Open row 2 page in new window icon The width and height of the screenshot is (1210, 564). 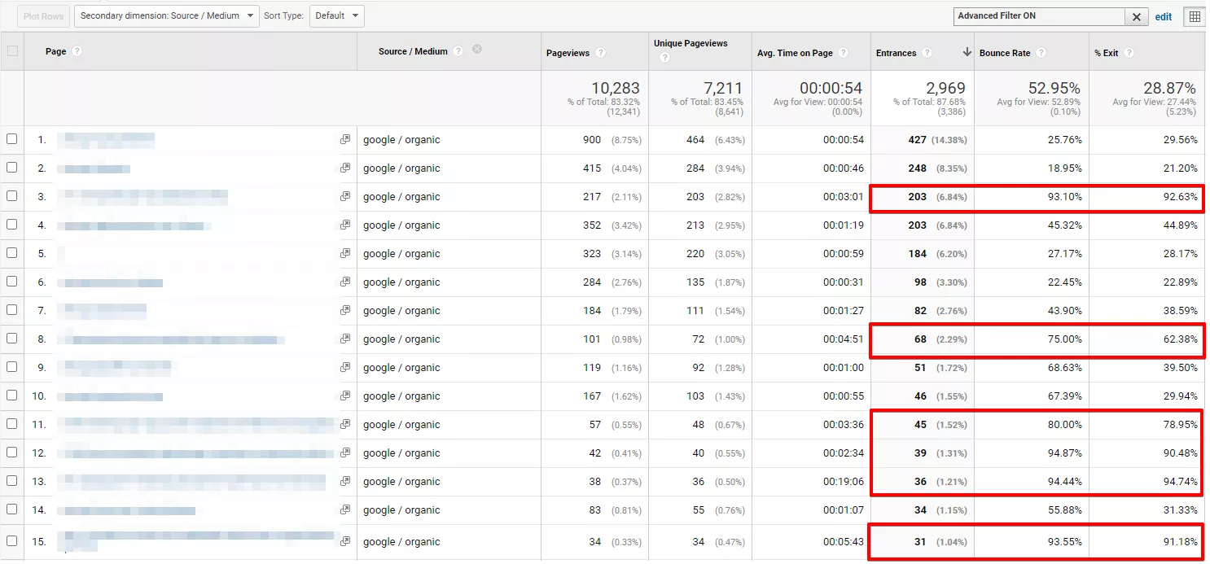345,168
